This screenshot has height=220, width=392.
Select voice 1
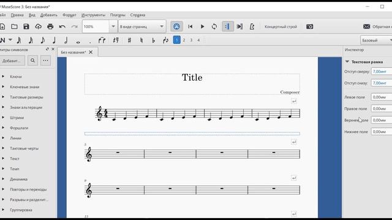(177, 40)
